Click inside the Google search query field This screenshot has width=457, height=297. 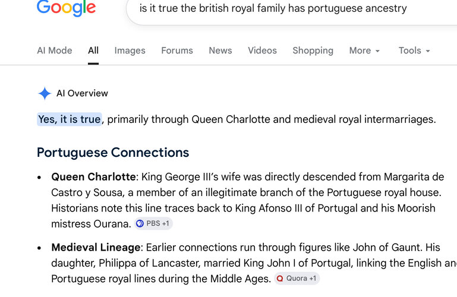[x=291, y=8]
